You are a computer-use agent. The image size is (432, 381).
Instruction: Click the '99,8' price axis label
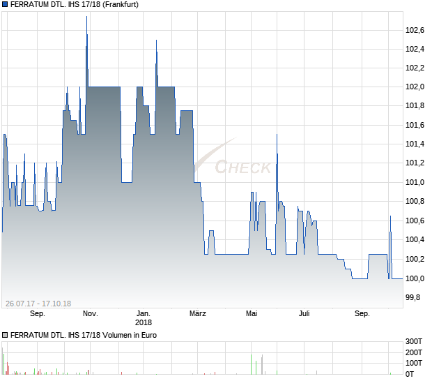click(412, 297)
